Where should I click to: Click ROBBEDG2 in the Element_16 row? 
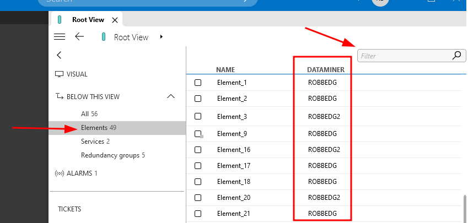(x=324, y=149)
